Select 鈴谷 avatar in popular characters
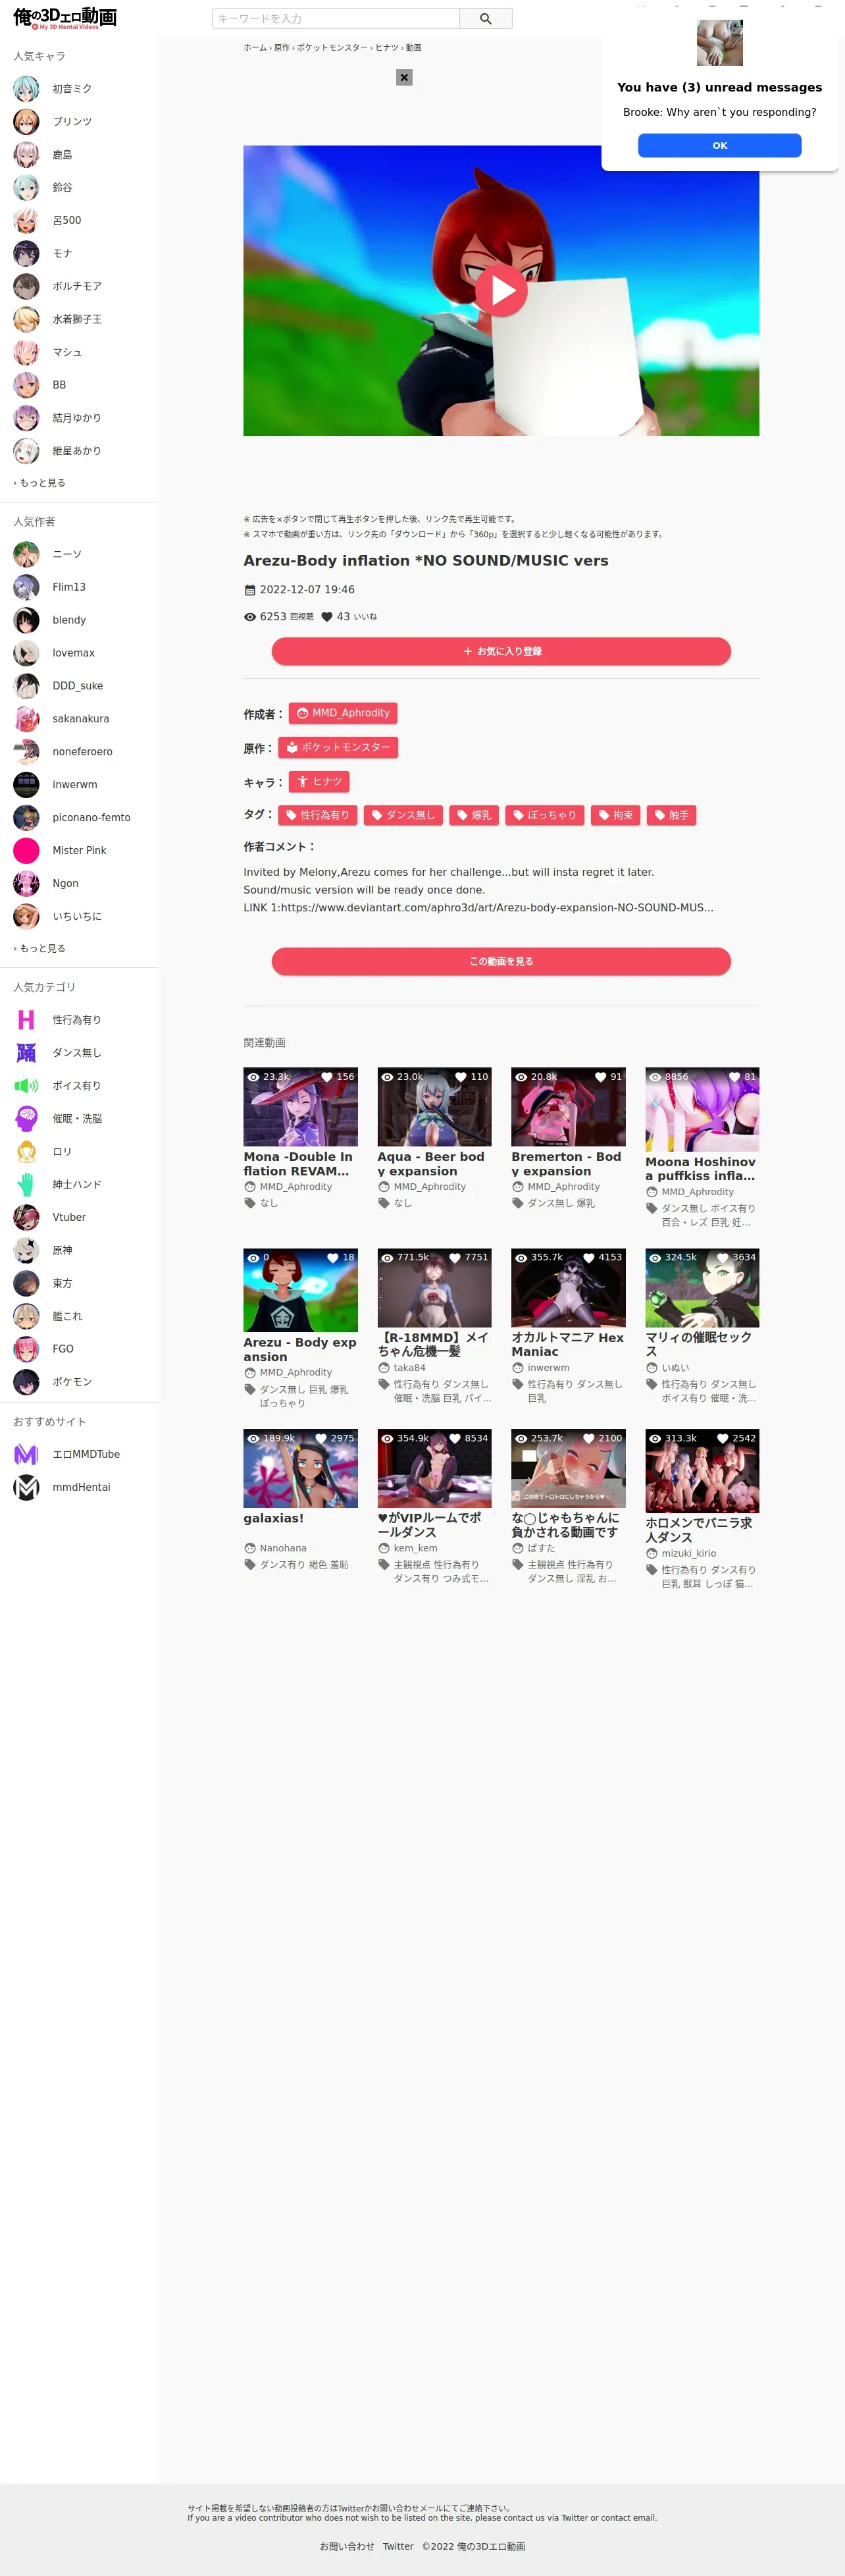The height and width of the screenshot is (2576, 845). 26,188
